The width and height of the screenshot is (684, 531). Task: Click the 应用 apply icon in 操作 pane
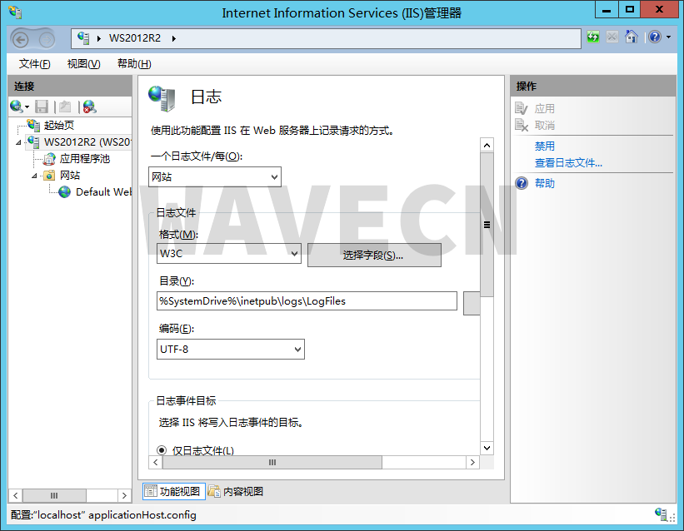[x=521, y=107]
